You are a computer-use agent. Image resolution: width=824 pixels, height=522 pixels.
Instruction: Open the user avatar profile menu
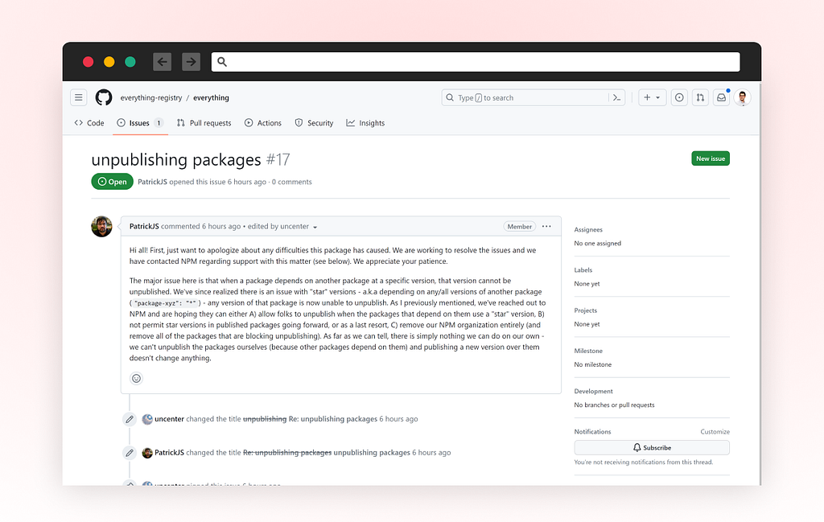click(x=743, y=97)
